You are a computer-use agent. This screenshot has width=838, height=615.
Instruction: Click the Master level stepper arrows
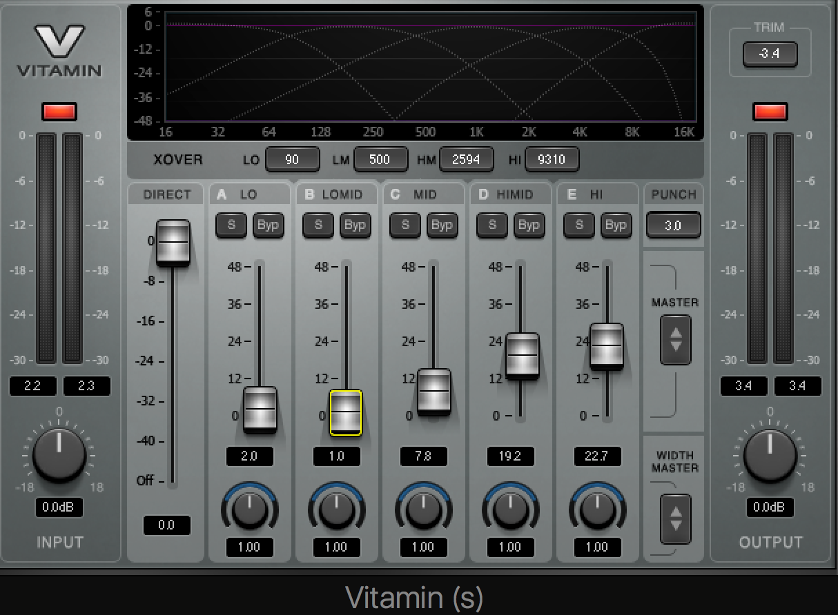tap(675, 340)
